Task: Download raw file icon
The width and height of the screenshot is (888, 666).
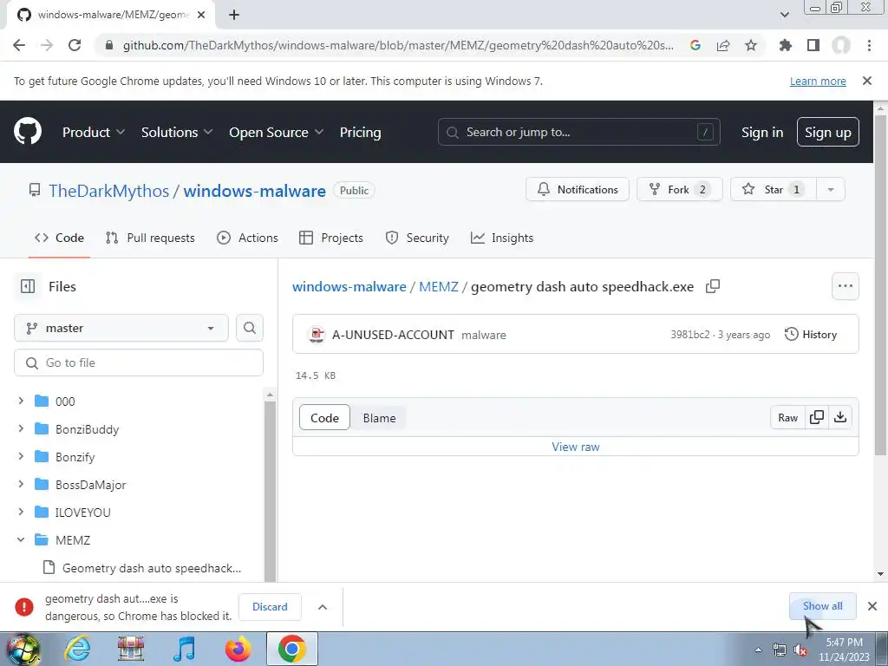Action: [840, 417]
